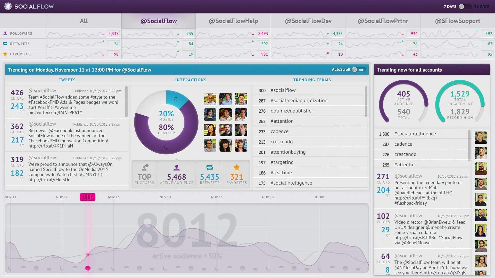The image size is (495, 278).
Task: Select the Followers metric icon
Action: 5,33
